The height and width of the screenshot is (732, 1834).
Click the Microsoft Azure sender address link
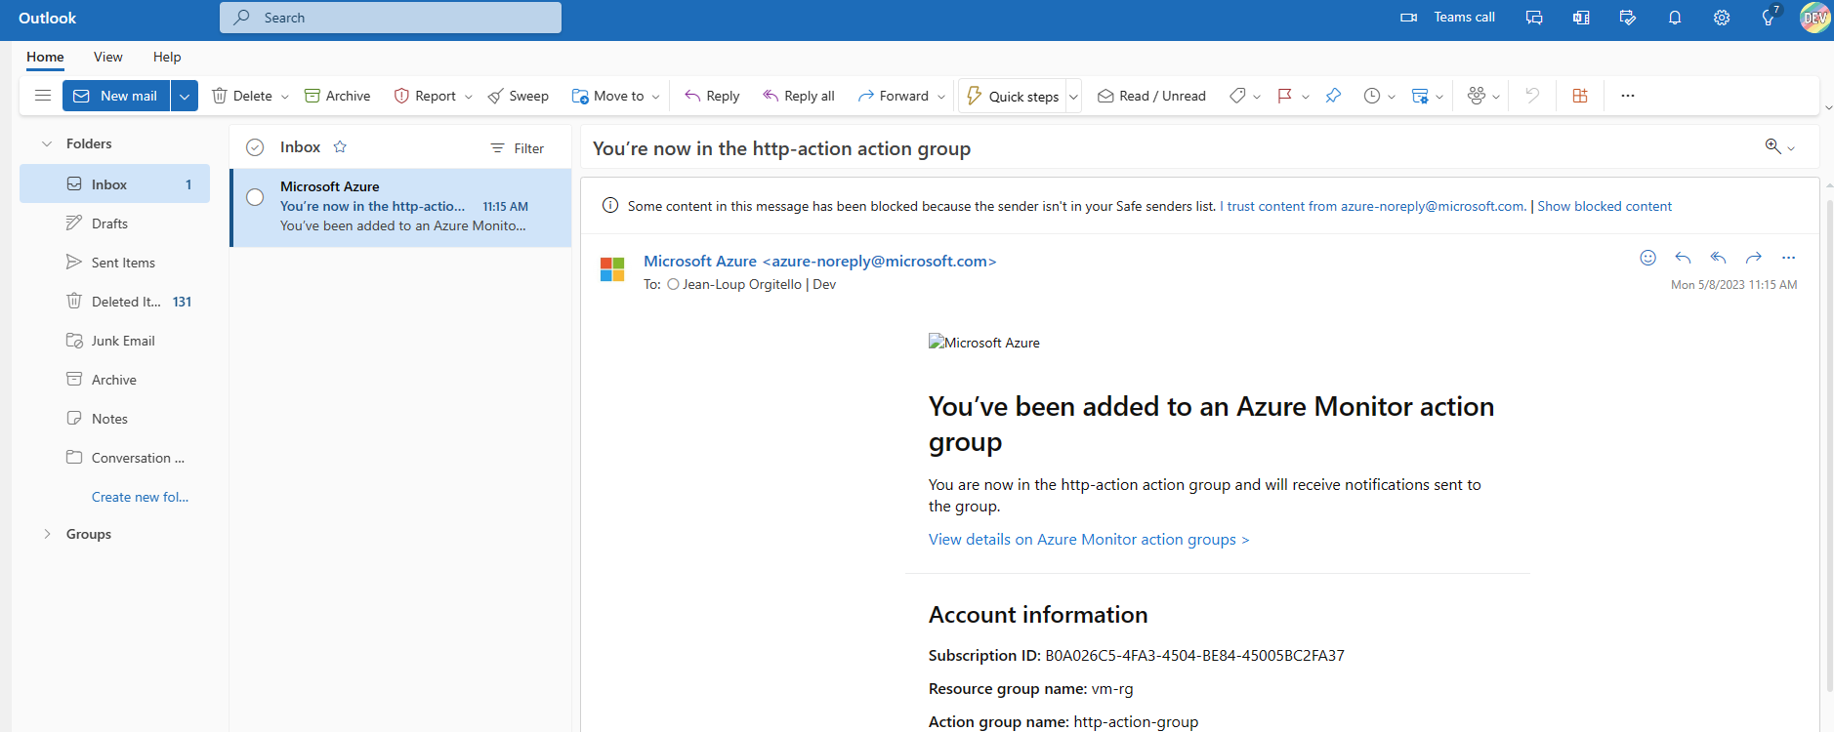[x=819, y=262]
